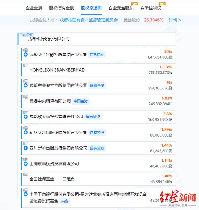Select the 股权穿透图 tab

pyautogui.click(x=91, y=8)
